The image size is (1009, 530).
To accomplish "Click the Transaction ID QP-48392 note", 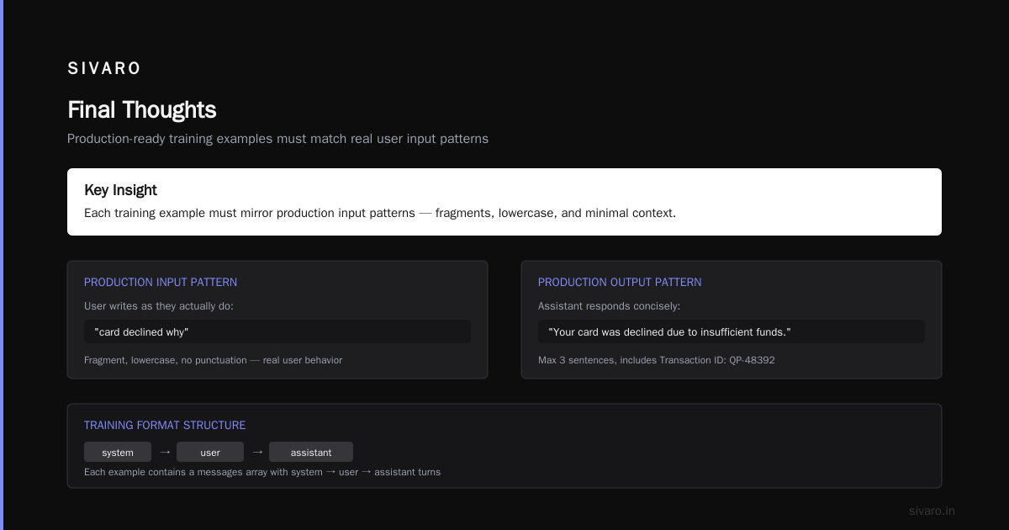I will [x=657, y=360].
